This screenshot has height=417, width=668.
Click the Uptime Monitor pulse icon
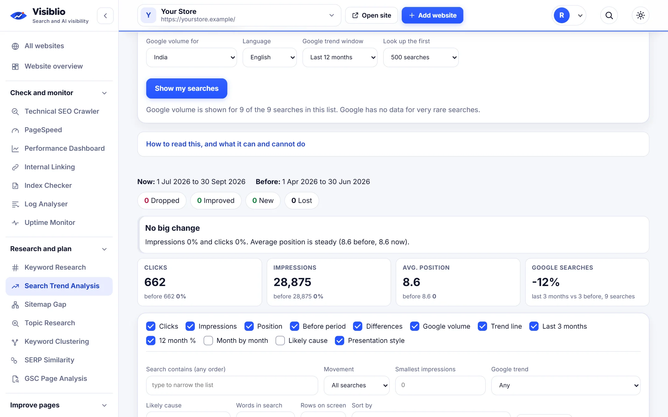[x=15, y=223]
